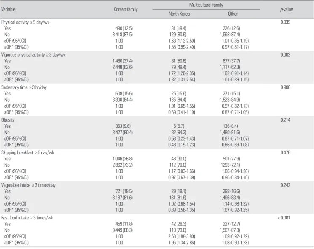Select value 677 (37.7)
Viewport: 314px width, 249px height.
point(231,61)
